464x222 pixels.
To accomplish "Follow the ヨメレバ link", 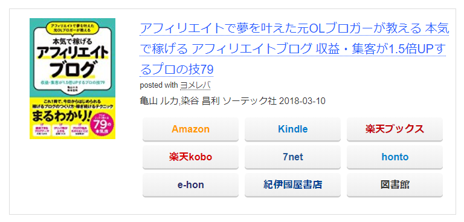I will pos(195,85).
